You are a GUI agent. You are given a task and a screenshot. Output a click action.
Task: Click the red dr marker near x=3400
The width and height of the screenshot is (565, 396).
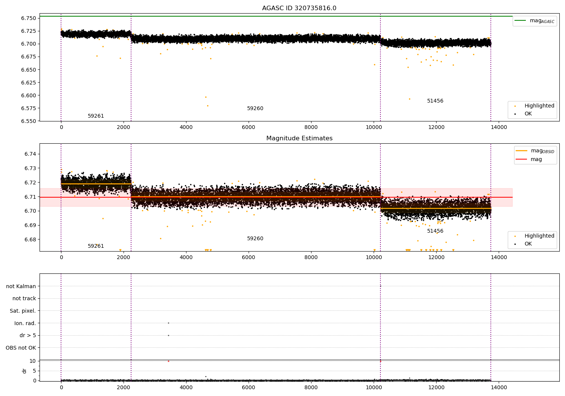(x=168, y=361)
